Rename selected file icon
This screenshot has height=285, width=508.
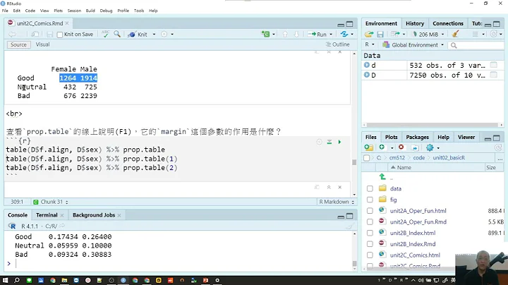point(415,147)
